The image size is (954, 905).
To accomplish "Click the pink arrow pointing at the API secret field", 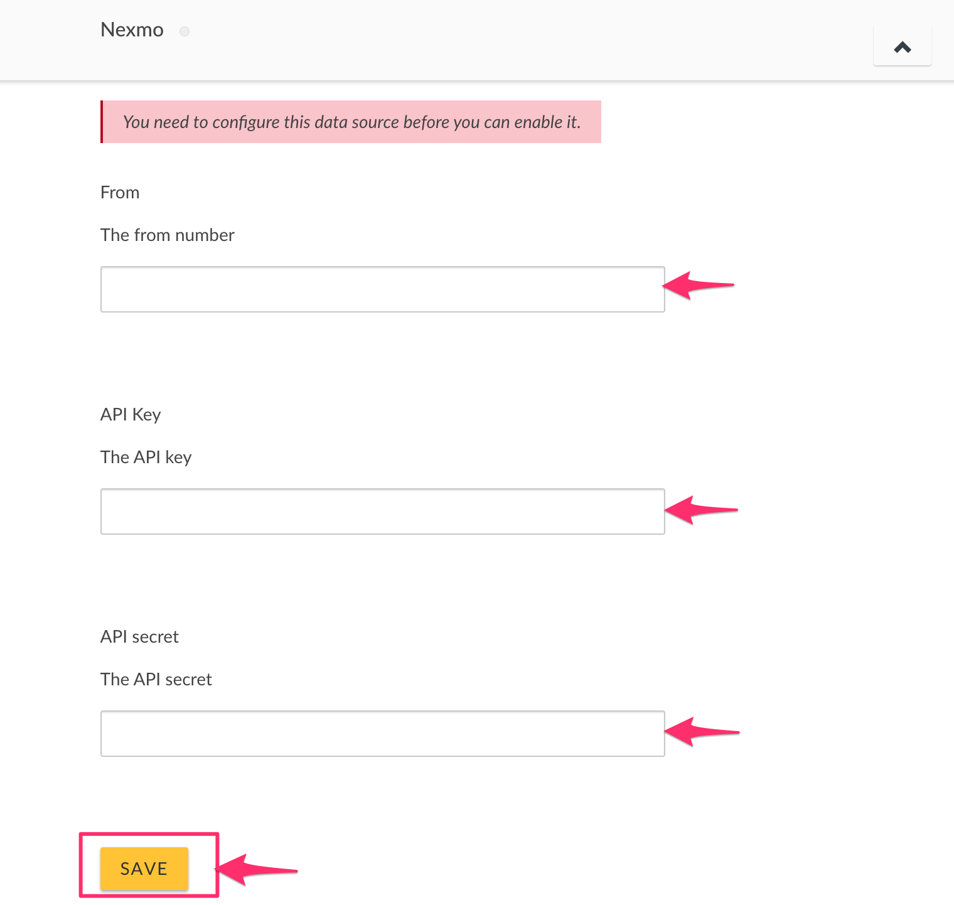I will [x=700, y=732].
